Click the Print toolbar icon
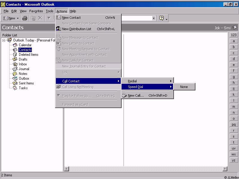This screenshot has width=239, height=179. pyautogui.click(x=25, y=18)
